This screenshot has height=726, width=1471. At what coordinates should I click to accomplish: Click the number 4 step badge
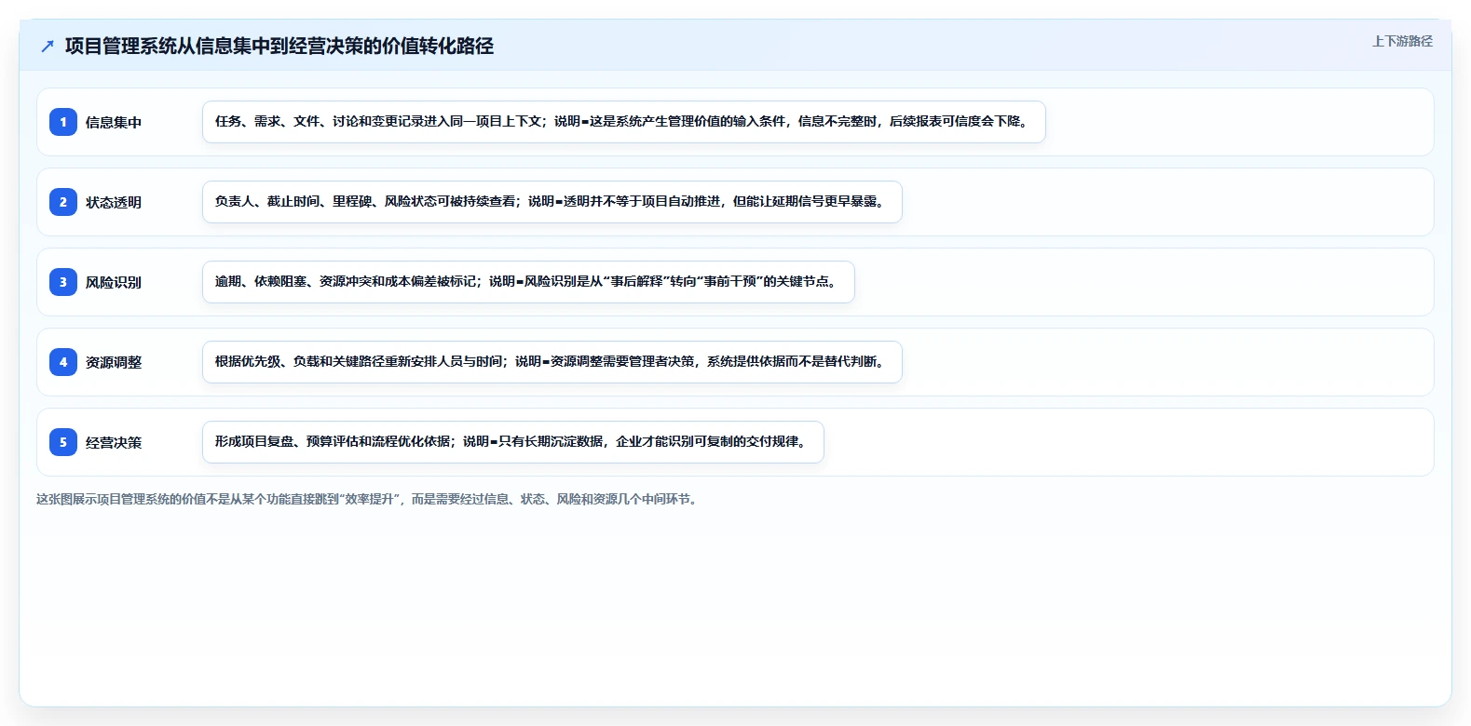63,362
